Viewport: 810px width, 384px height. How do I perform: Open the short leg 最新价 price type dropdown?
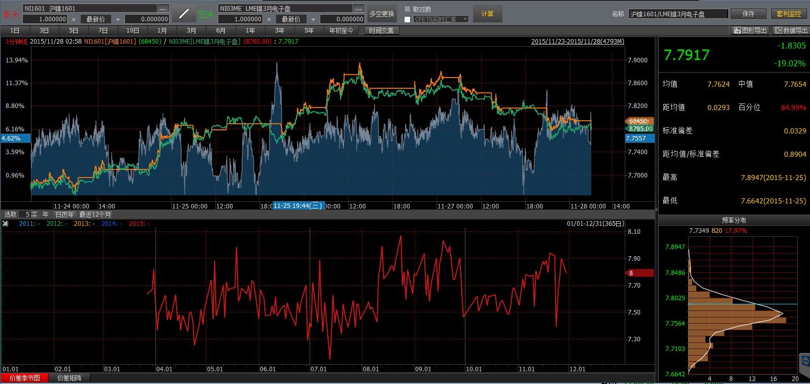pos(291,19)
